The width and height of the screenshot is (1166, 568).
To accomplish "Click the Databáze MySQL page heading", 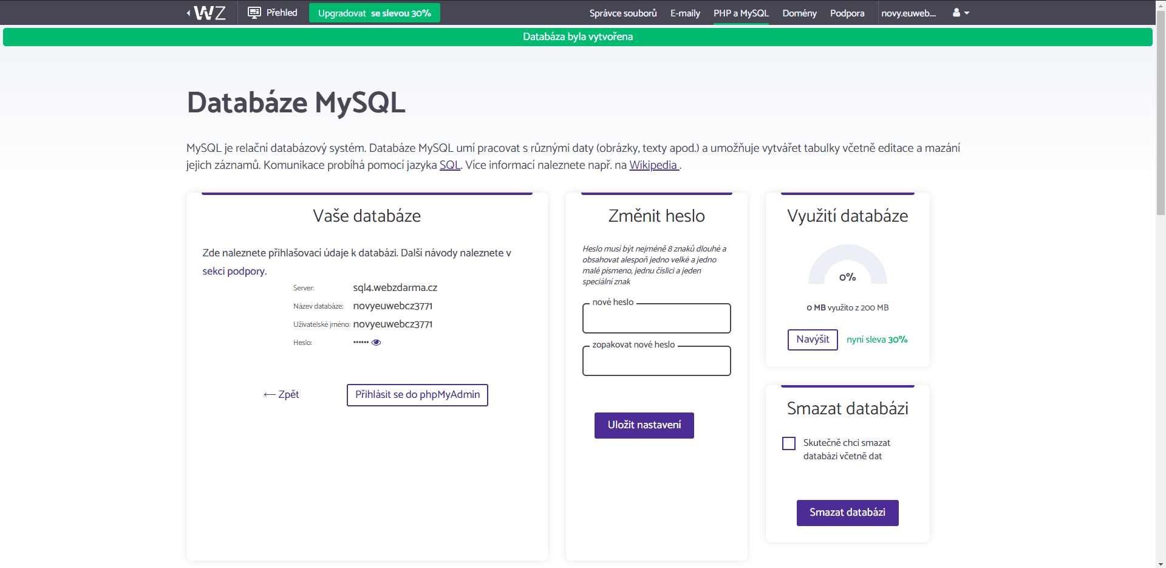I will coord(296,103).
